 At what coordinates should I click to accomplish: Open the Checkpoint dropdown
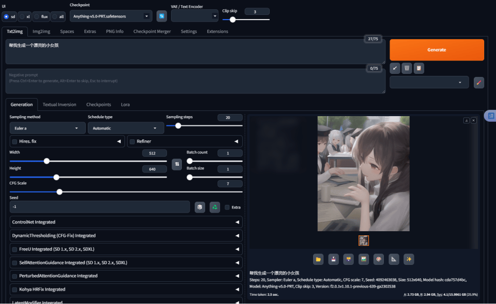pyautogui.click(x=111, y=17)
